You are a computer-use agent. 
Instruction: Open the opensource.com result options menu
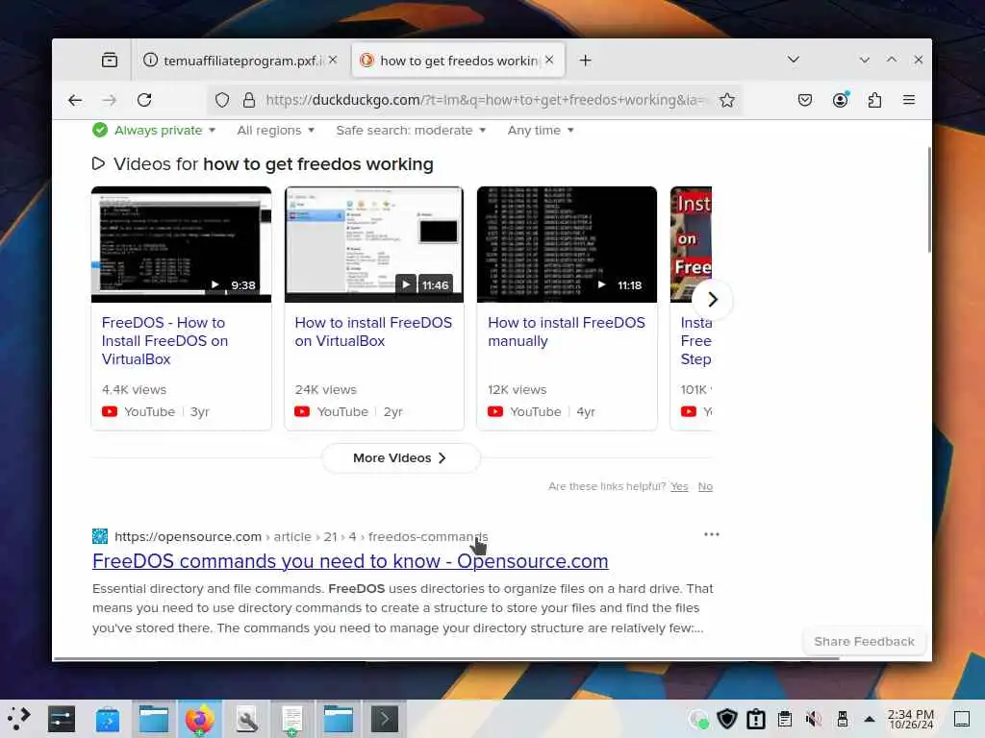tap(712, 534)
